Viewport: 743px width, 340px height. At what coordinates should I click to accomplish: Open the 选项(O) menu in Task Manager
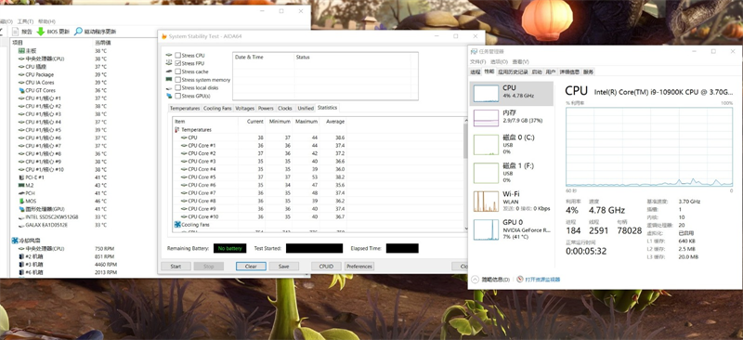(499, 61)
